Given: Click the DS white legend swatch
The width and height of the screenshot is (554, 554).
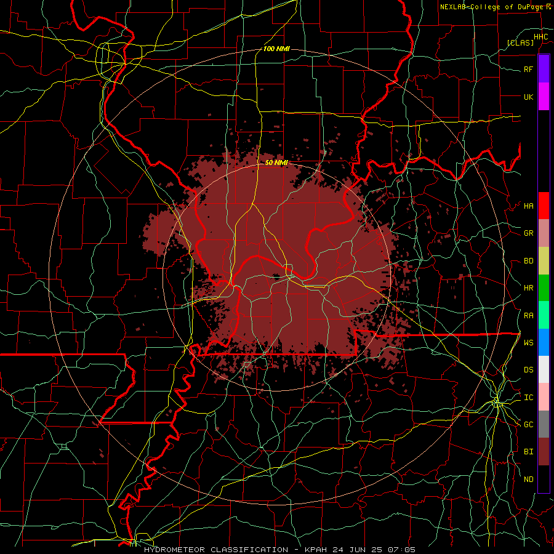Looking at the screenshot, I should (544, 369).
